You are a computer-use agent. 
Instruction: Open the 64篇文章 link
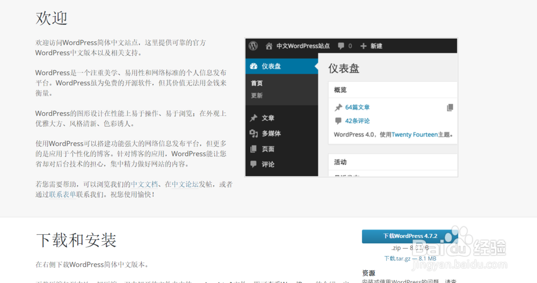point(358,107)
